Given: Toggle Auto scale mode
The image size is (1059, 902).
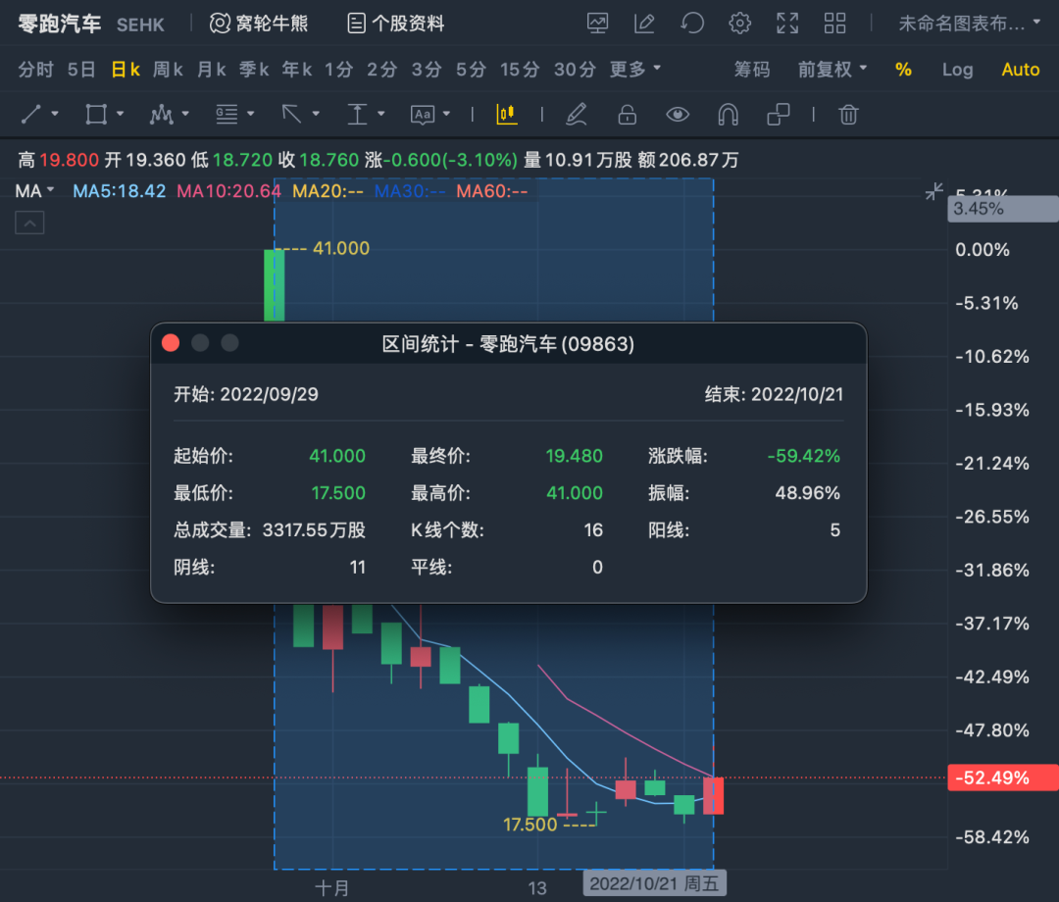Looking at the screenshot, I should click(x=1021, y=69).
